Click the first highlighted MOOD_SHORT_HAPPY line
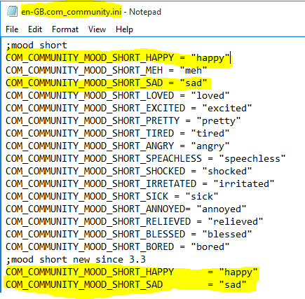The height and width of the screenshot is (299, 305). [118, 57]
